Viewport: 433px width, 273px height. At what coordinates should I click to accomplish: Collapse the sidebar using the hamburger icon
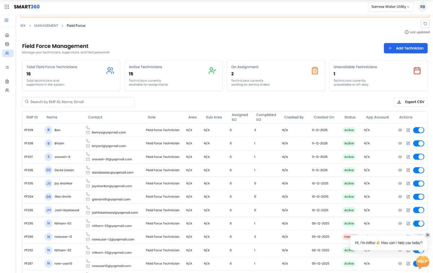(x=7, y=20)
